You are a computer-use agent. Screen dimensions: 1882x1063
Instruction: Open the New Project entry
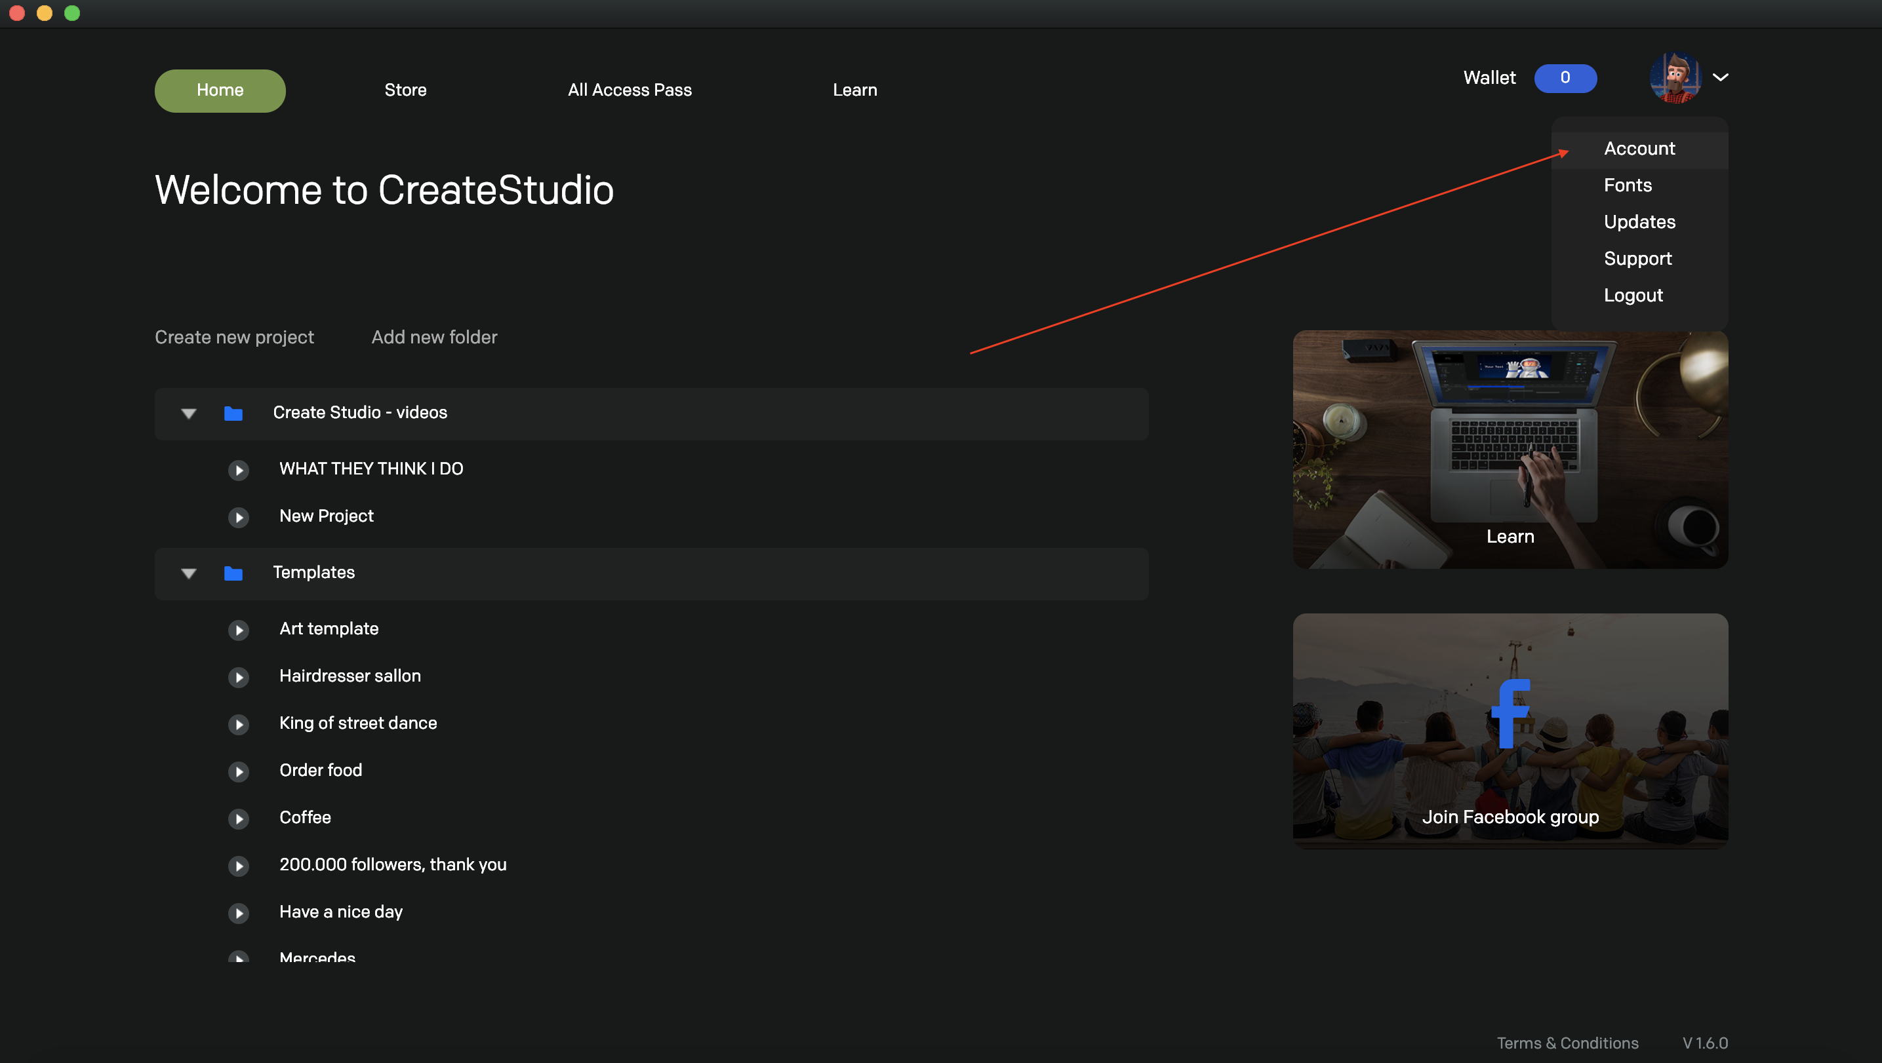tap(327, 516)
